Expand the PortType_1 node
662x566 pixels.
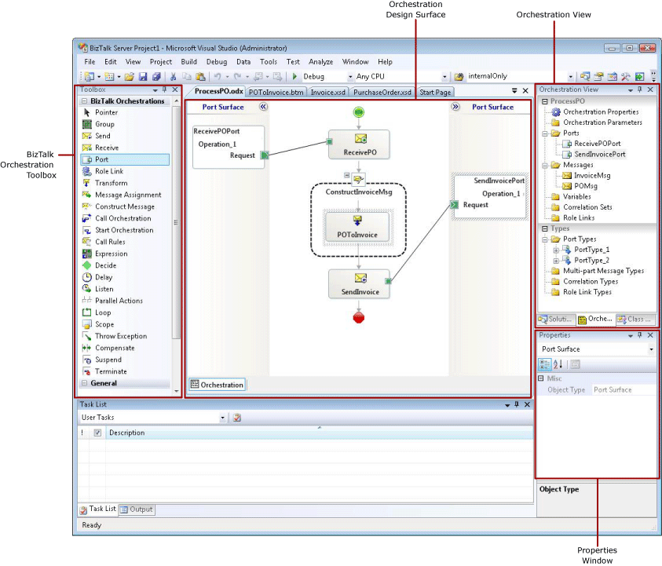tap(556, 250)
